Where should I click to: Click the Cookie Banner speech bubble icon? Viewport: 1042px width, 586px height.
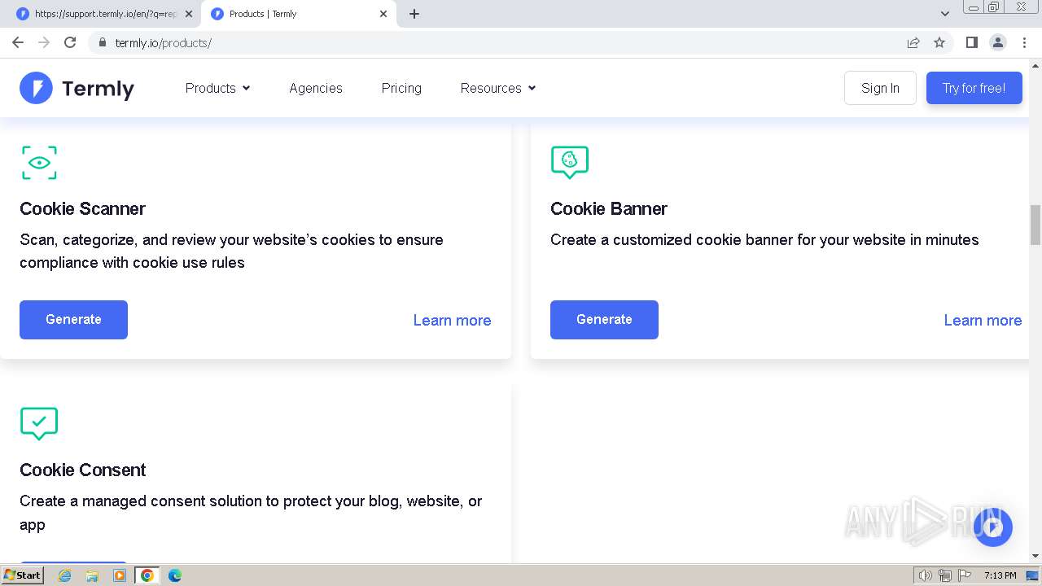[569, 162]
